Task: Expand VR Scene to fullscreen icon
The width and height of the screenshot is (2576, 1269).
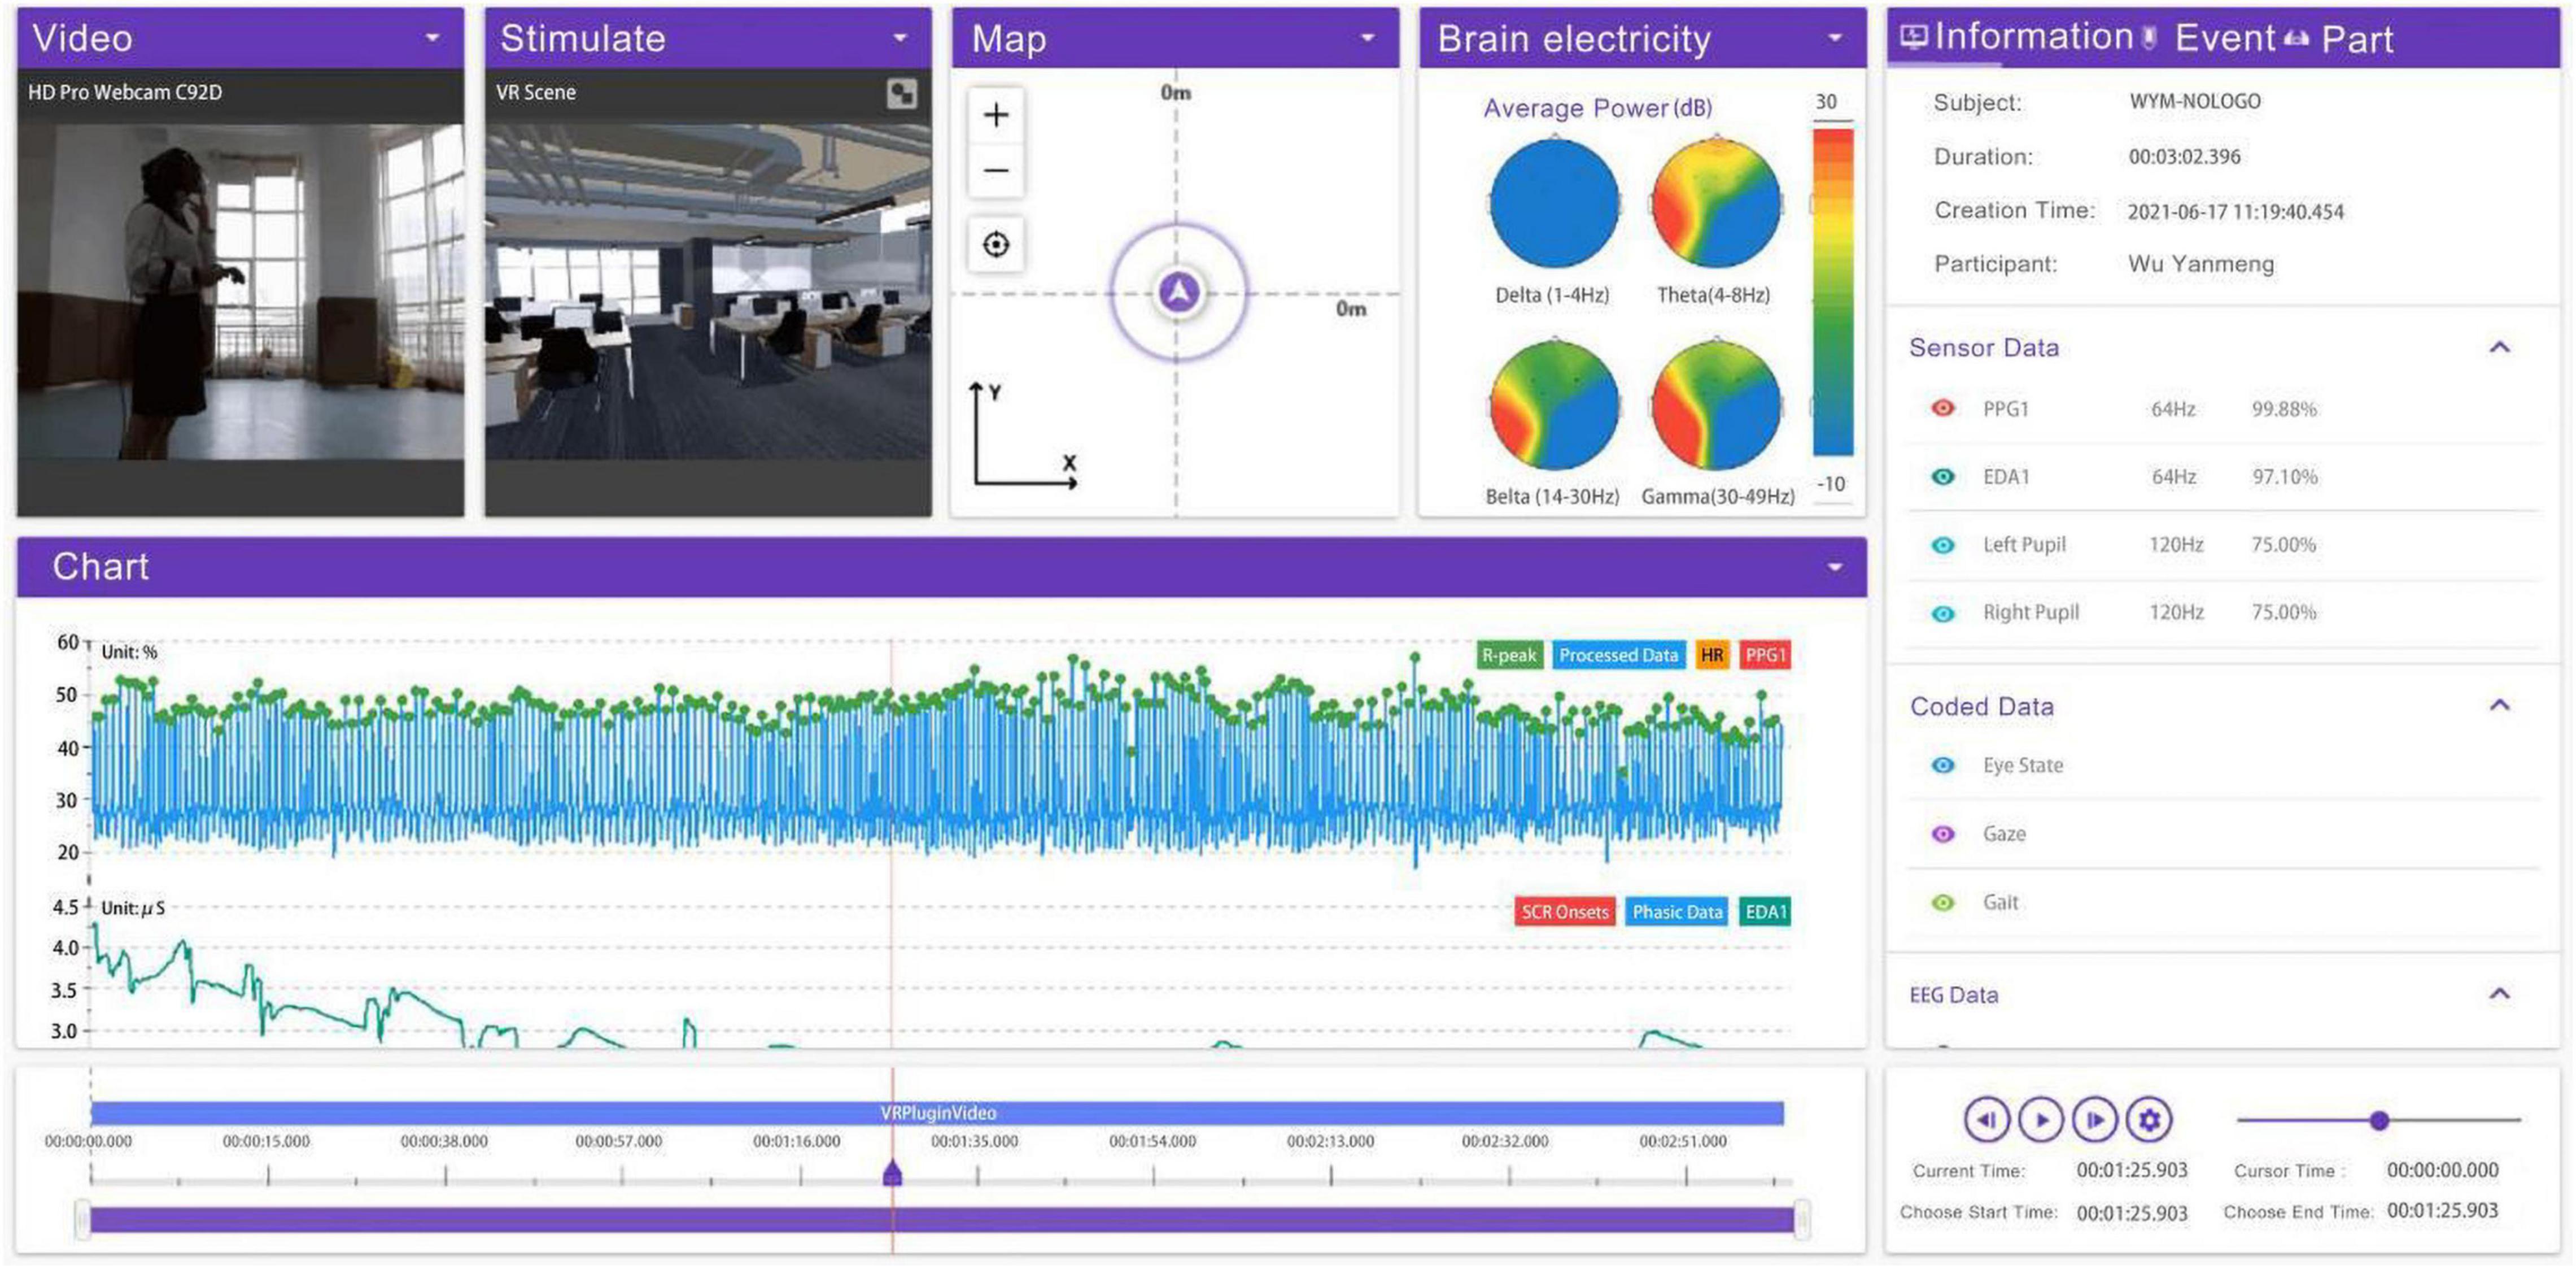Action: (901, 93)
